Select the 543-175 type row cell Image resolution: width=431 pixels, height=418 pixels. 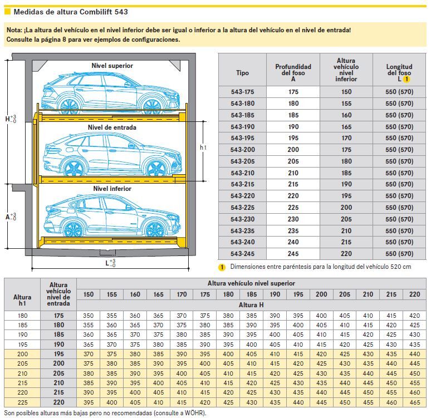tap(242, 92)
